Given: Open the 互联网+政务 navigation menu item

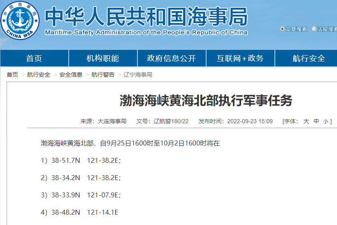Looking at the screenshot, I should coord(240,59).
